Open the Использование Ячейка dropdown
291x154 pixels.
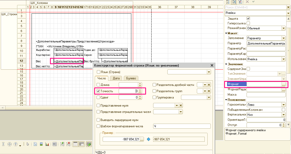[284, 59]
